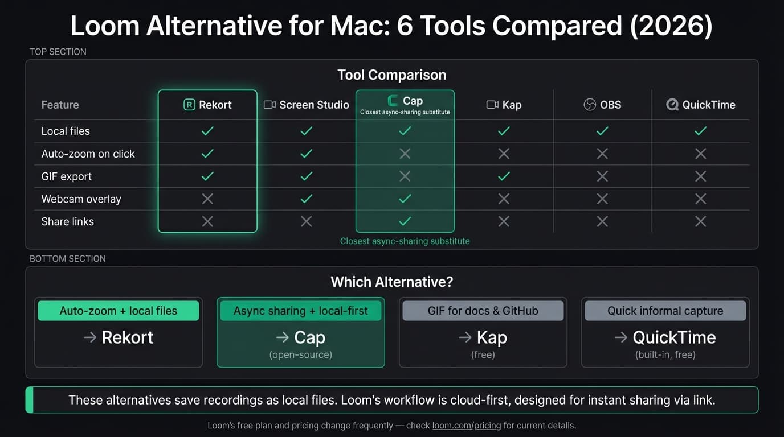This screenshot has width=784, height=437.
Task: Open the loom.com/pricing link
Action: pyautogui.click(x=466, y=425)
